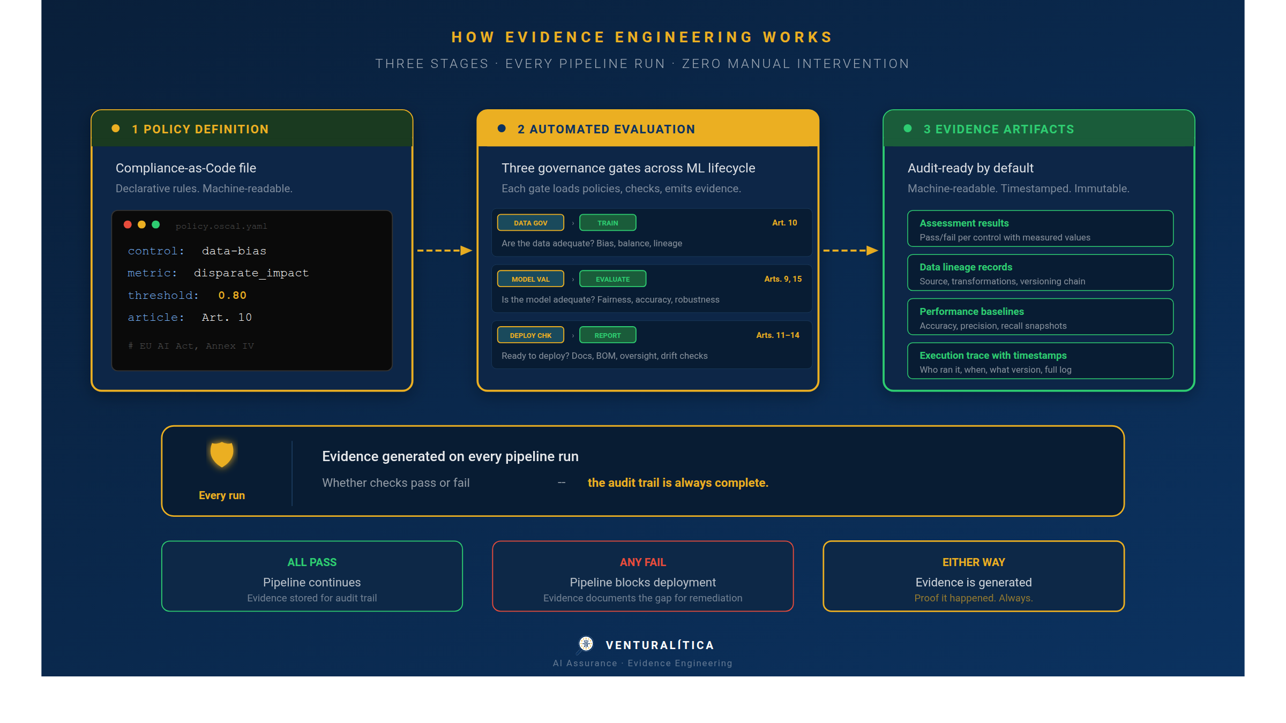The image size is (1286, 723).
Task: Click the bullet dot beside 2 AUTOMATED EVALUATION
Action: click(502, 128)
